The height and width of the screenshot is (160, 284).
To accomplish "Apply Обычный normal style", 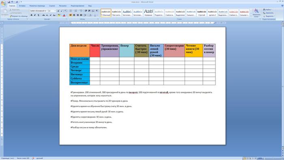I will click(106, 13).
